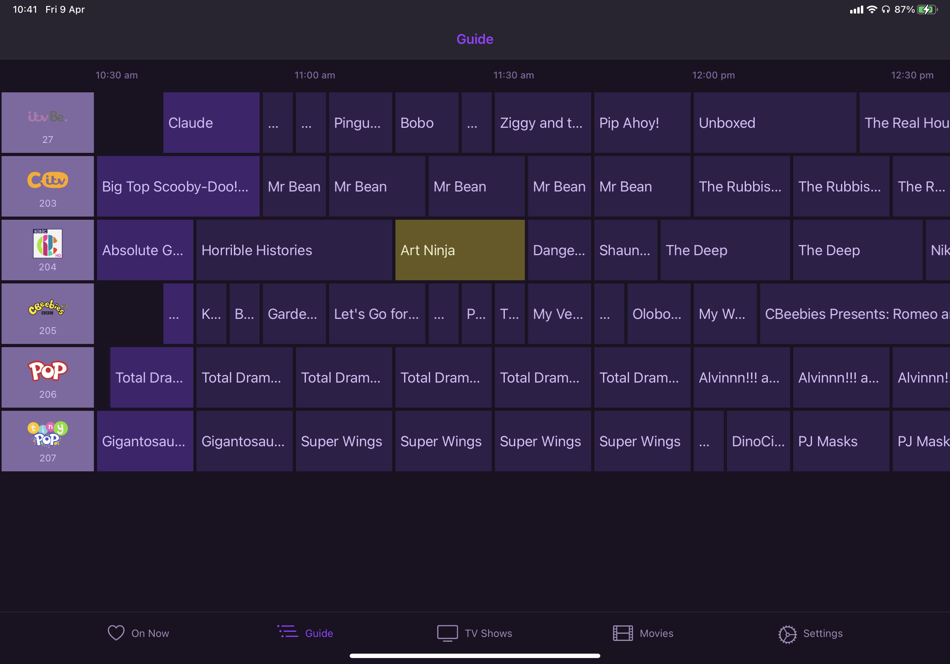The height and width of the screenshot is (664, 950).
Task: Open Pip Ahoy! programme entry
Action: click(642, 123)
